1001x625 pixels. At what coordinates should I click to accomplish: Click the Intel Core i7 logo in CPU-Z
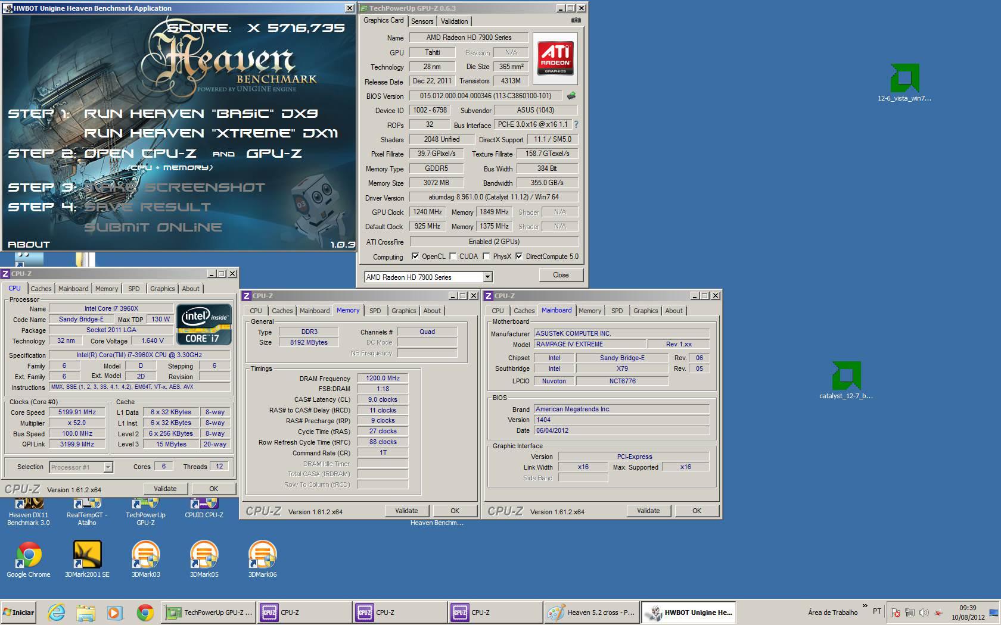tap(204, 324)
